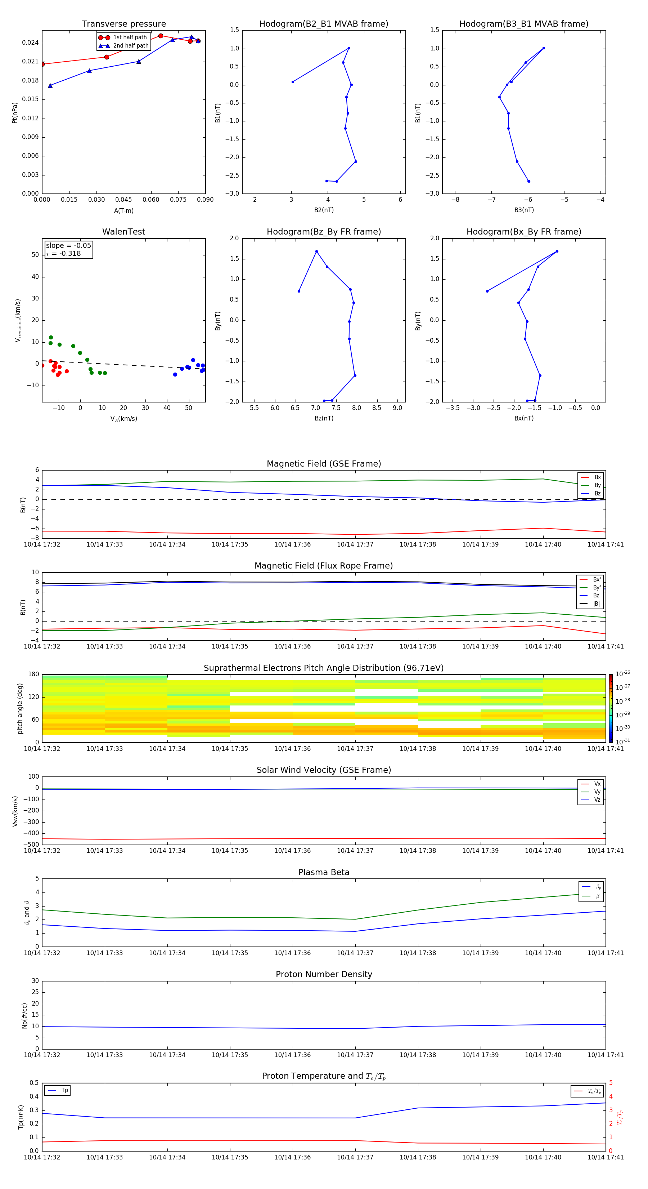Click the 'Proton Temperature and Te/Tp' title
The image size is (648, 1189).
point(324,1076)
